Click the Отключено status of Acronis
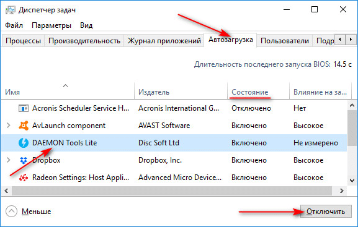358x227 pixels. 251,108
